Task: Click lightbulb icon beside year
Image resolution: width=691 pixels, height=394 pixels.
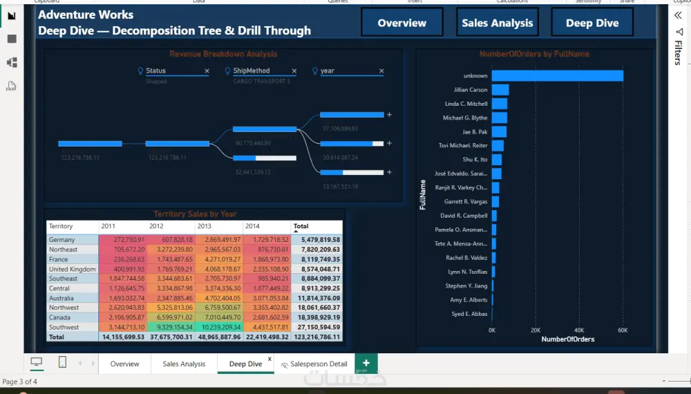Action: pos(315,71)
